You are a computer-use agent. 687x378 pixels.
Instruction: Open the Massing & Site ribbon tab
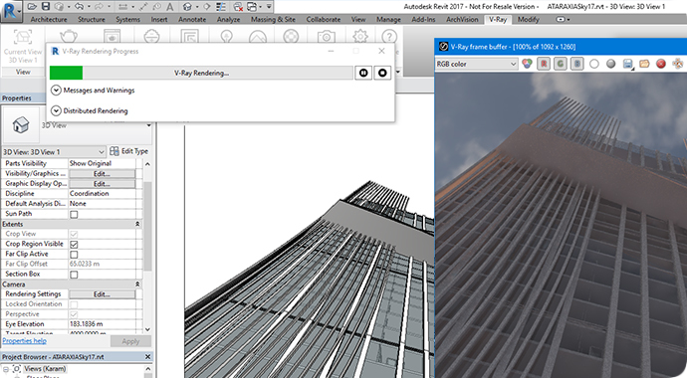(273, 19)
